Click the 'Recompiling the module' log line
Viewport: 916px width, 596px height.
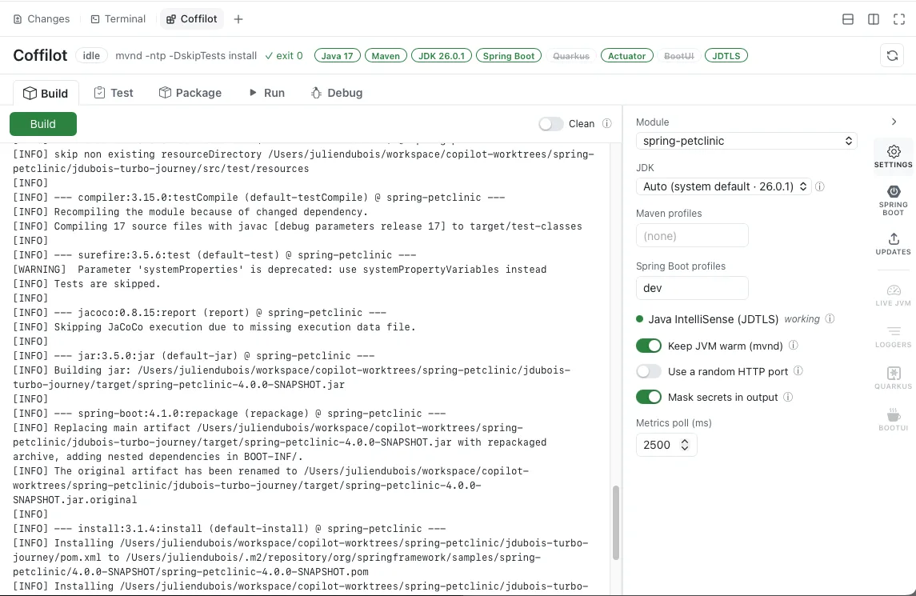click(x=190, y=212)
